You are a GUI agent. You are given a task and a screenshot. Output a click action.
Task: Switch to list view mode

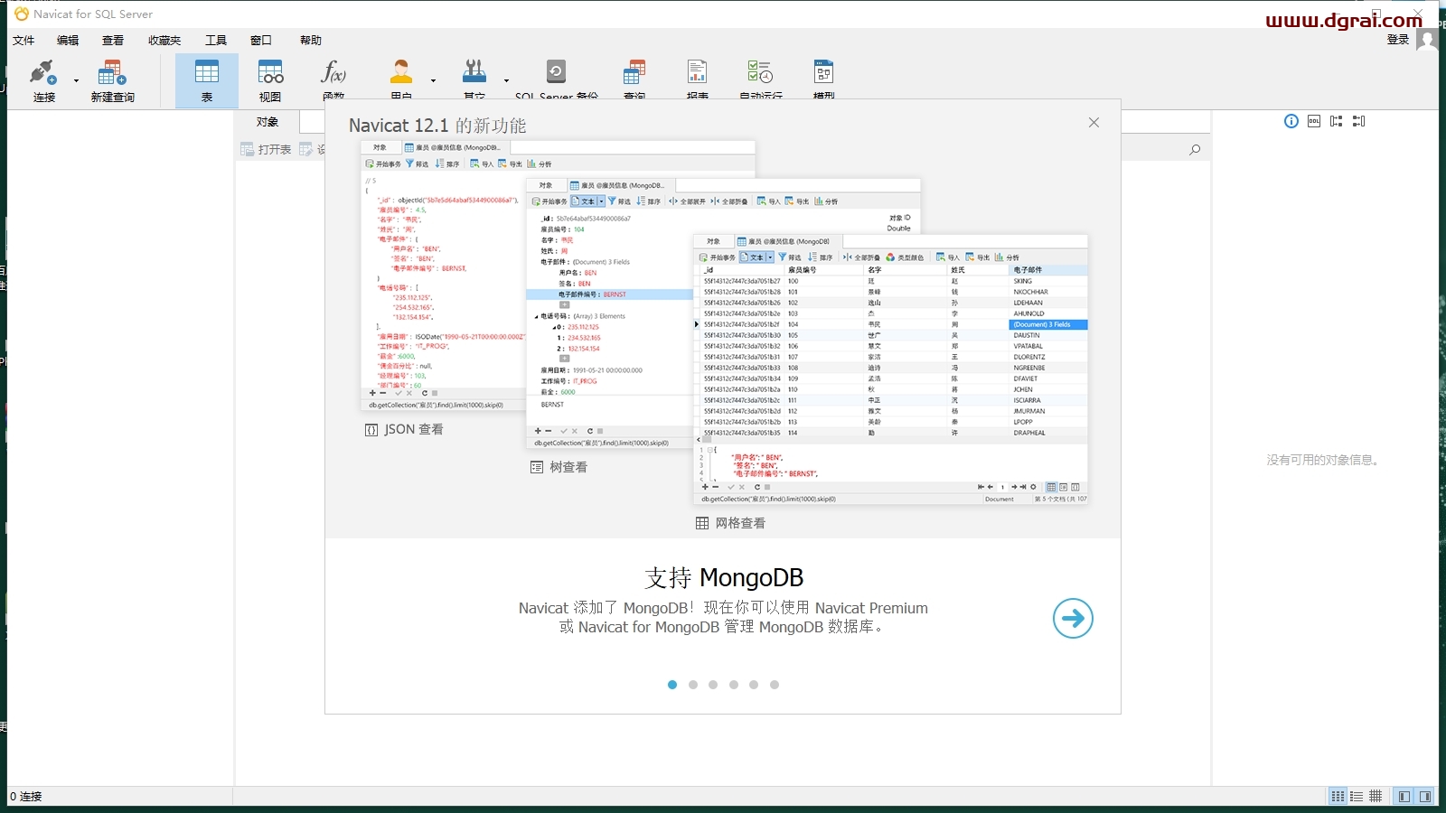click(x=1357, y=797)
